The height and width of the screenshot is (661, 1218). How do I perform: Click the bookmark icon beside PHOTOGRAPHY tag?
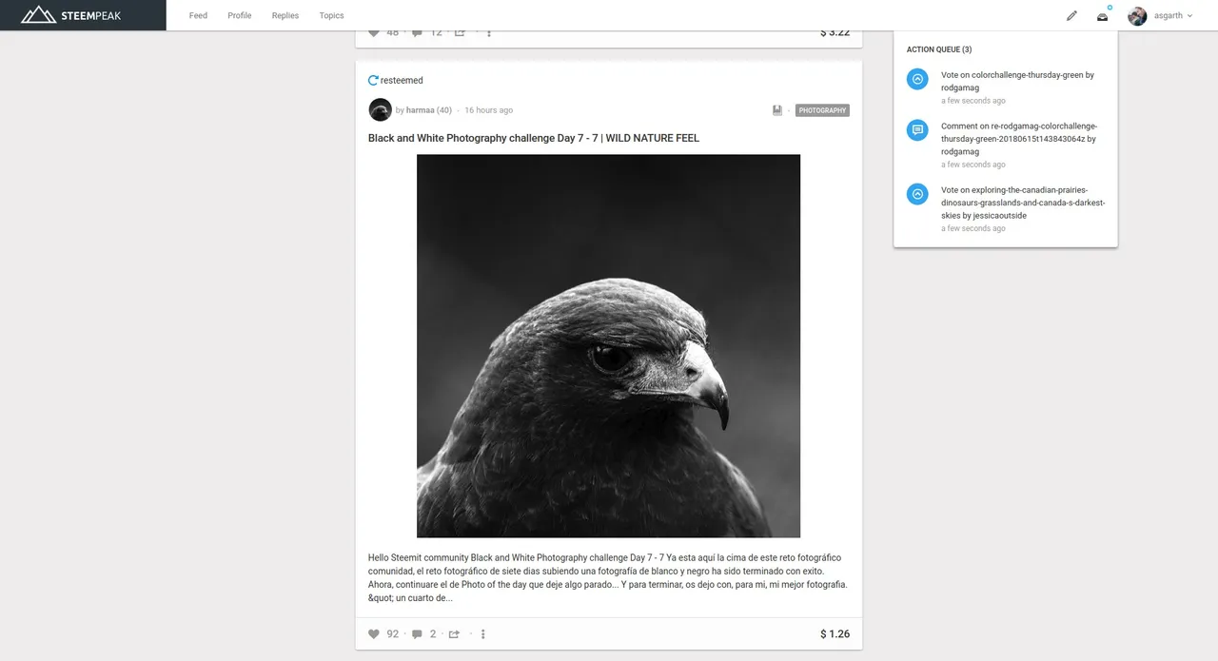(x=777, y=110)
